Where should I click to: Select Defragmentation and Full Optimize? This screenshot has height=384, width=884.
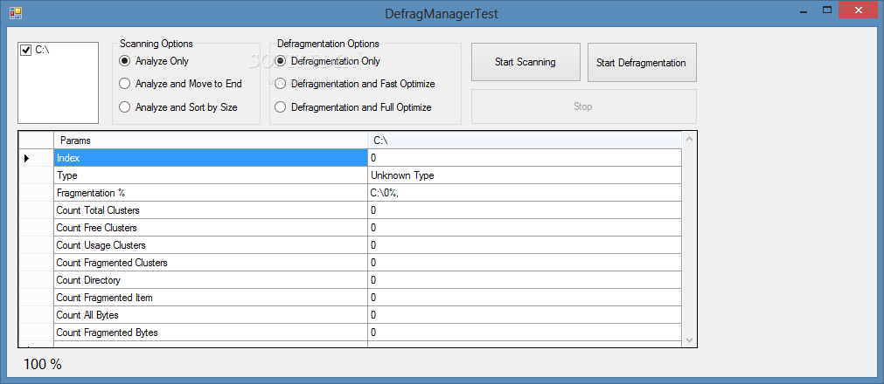tap(280, 107)
